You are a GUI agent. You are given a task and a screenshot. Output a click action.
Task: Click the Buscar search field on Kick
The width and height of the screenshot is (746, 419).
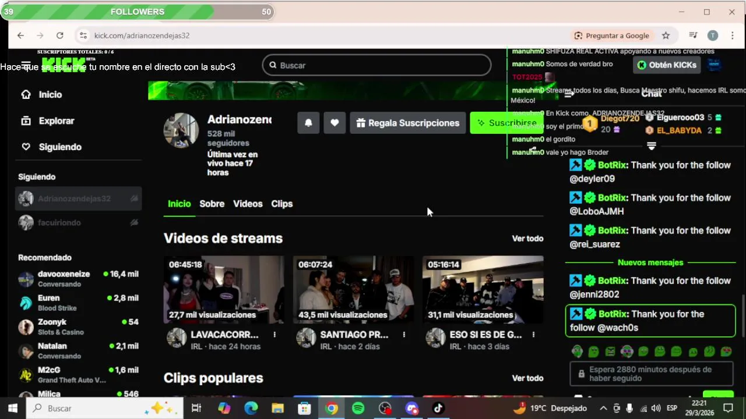point(377,65)
